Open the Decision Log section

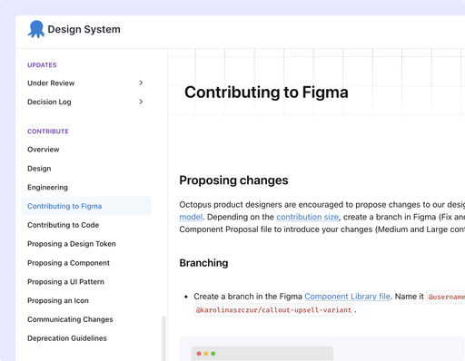point(49,102)
